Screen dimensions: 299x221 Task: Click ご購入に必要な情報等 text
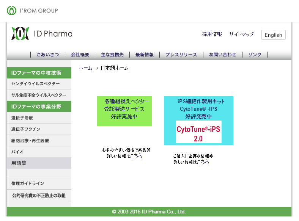pyautogui.click(x=193, y=156)
